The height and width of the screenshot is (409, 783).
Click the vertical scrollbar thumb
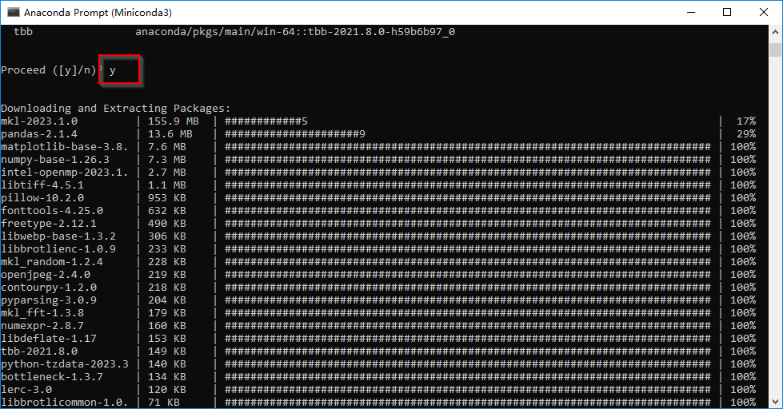click(x=775, y=50)
